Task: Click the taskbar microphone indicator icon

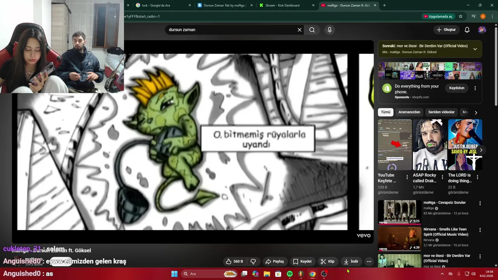Action: click(x=459, y=274)
